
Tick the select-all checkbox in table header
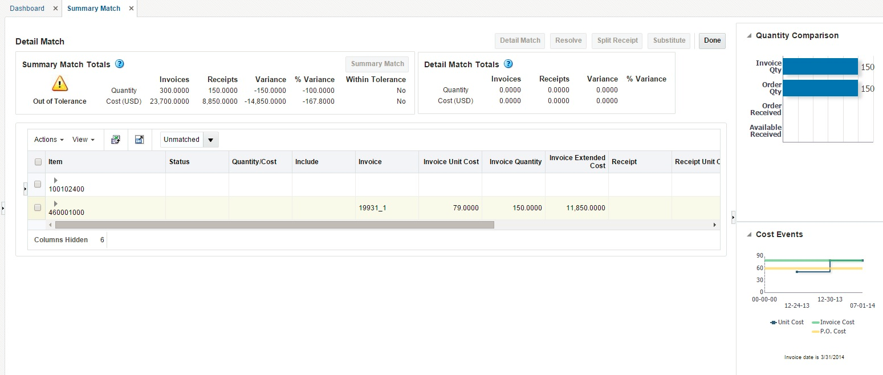[38, 162]
